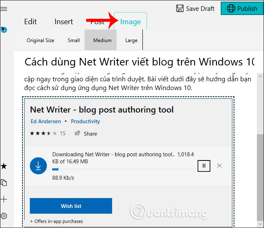Choose Original Size image option

coord(40,40)
